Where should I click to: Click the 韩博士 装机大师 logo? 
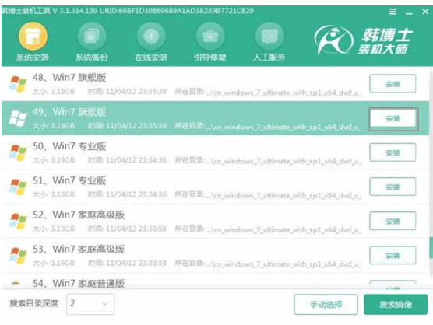[x=363, y=40]
